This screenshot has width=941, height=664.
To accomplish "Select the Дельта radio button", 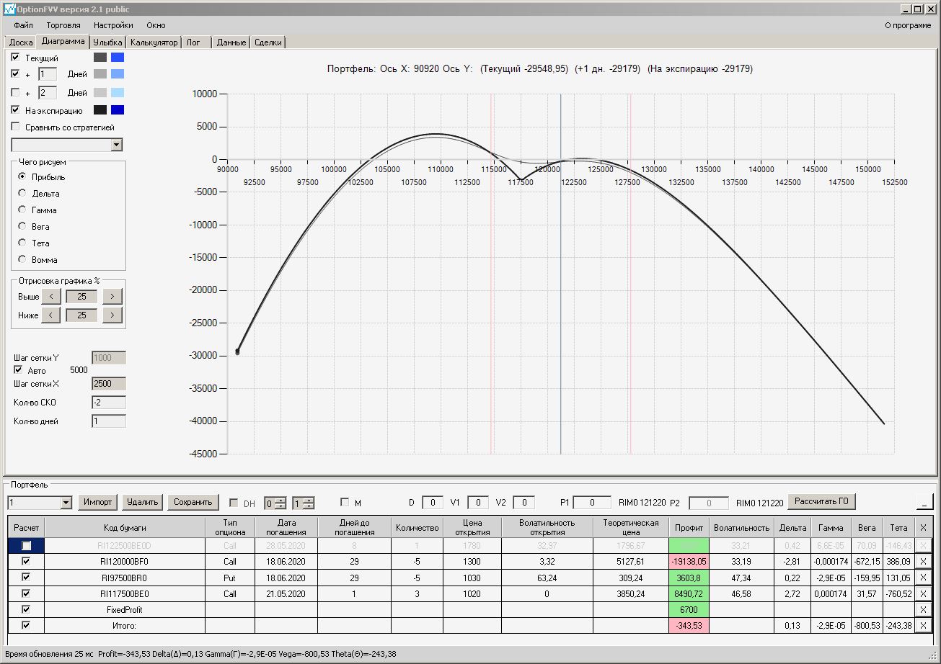I will [x=23, y=194].
